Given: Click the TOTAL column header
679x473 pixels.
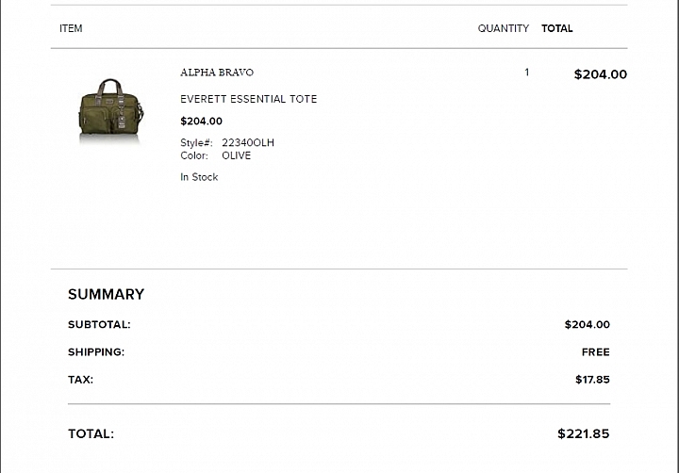Looking at the screenshot, I should tap(557, 28).
